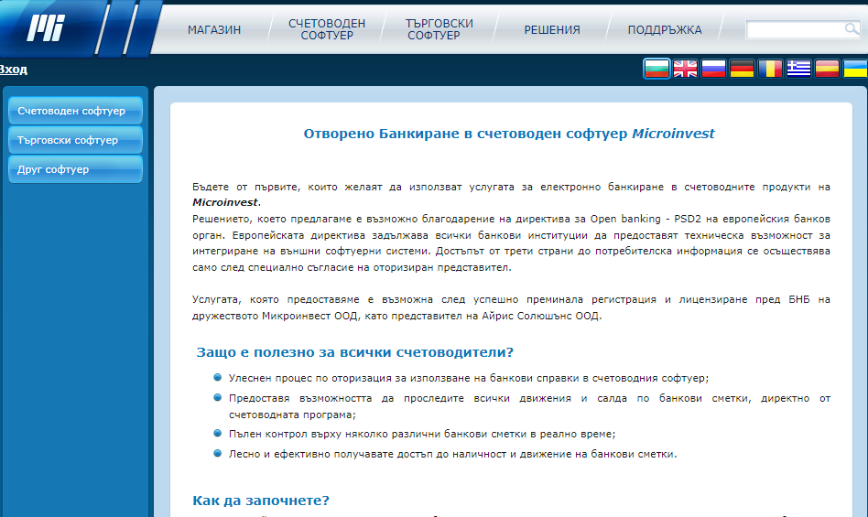Viewport: 868px width, 517px height.
Task: Click sidebar button Друг софтуер
Action: [75, 169]
